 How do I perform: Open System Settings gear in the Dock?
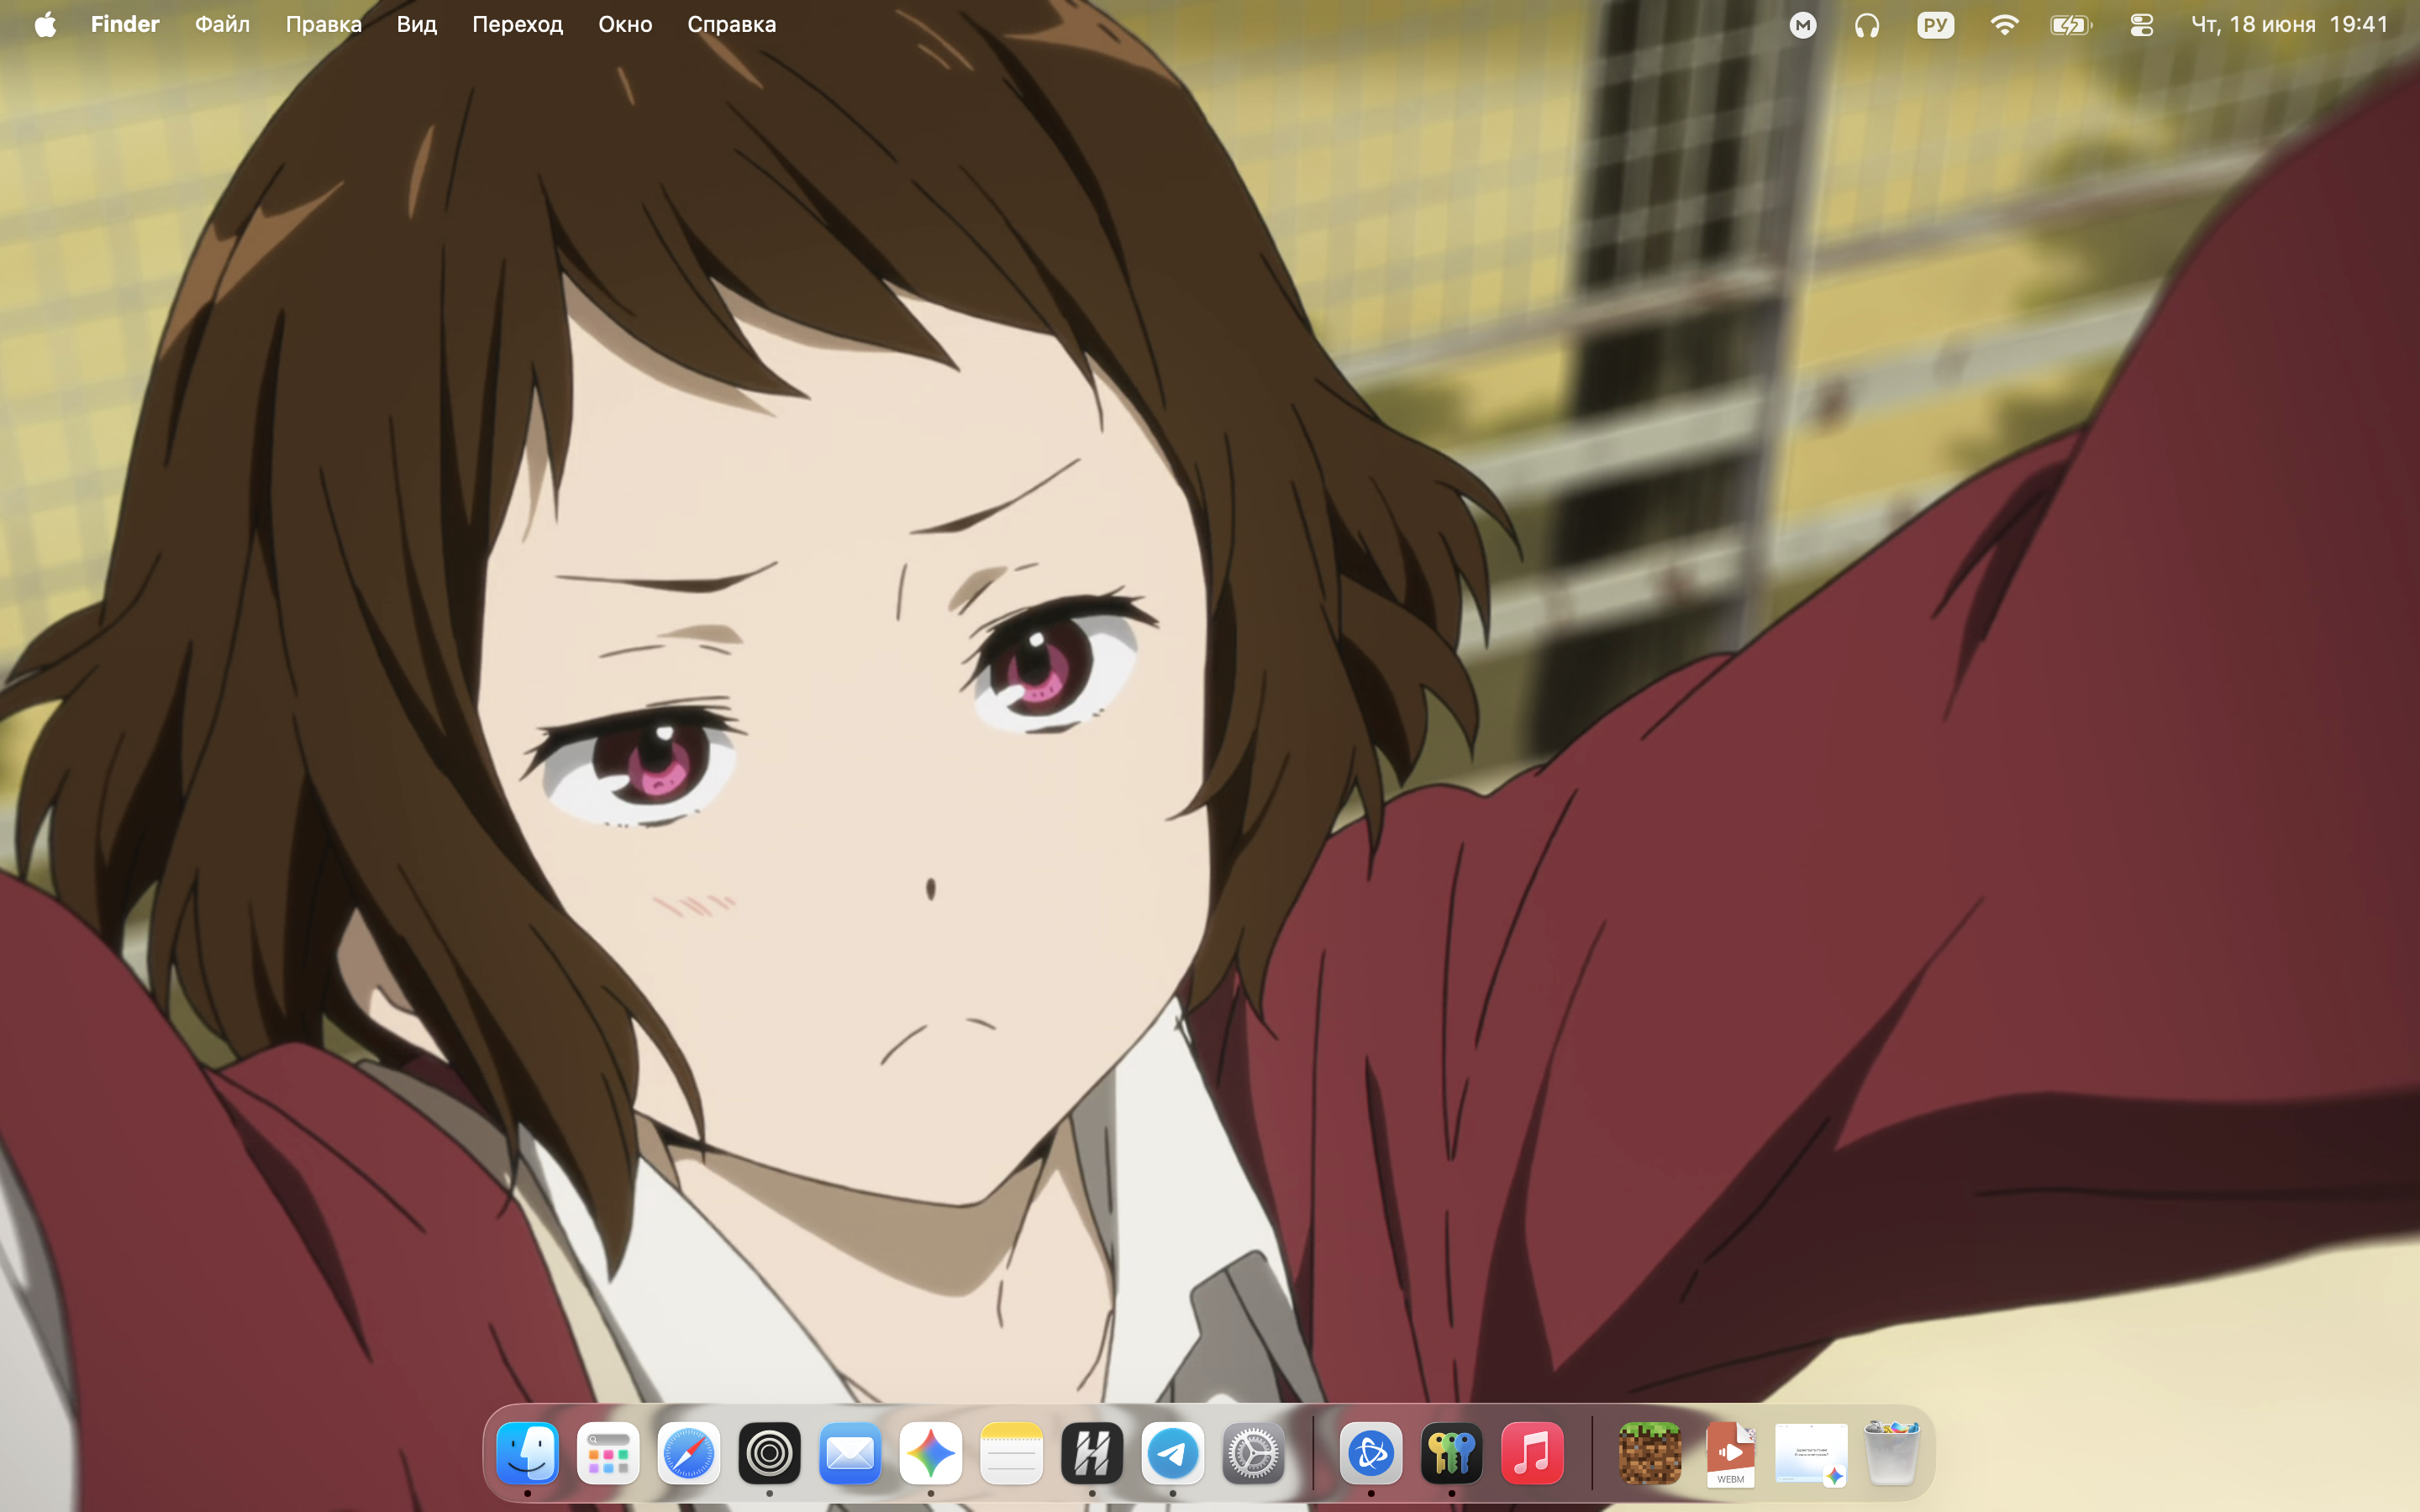[1253, 1453]
